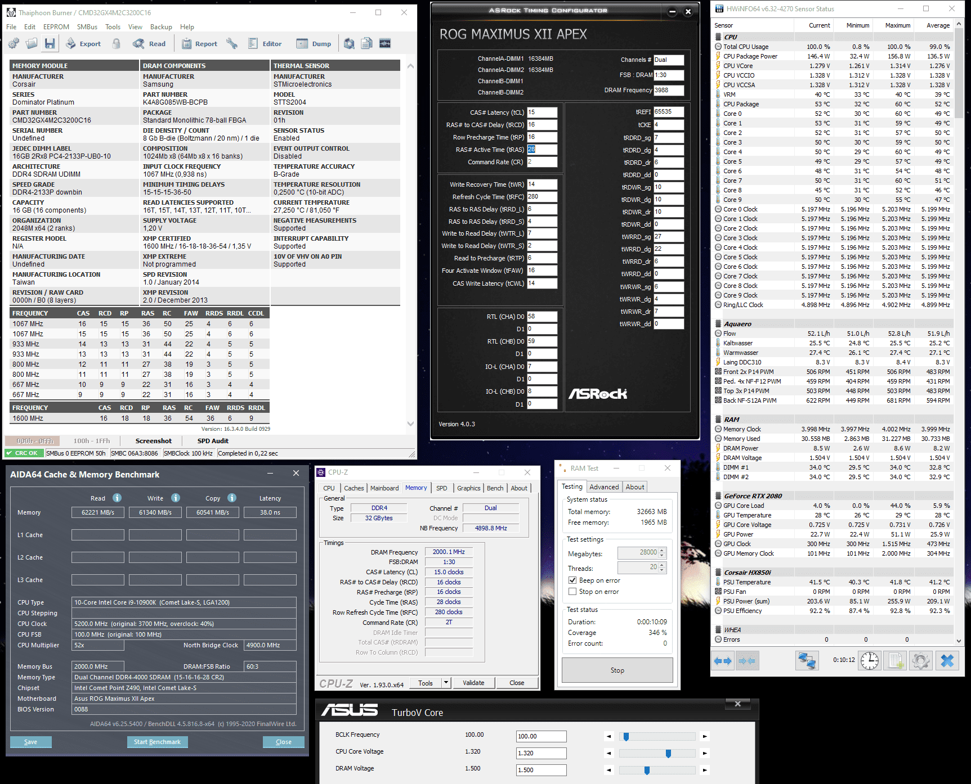Select 100h - 1FFh tab in Thaiphoon Burner

pyautogui.click(x=92, y=441)
